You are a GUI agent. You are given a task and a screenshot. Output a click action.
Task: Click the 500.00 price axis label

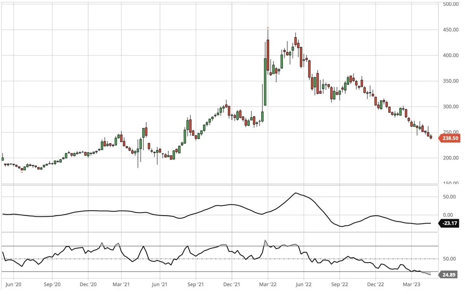click(x=451, y=4)
